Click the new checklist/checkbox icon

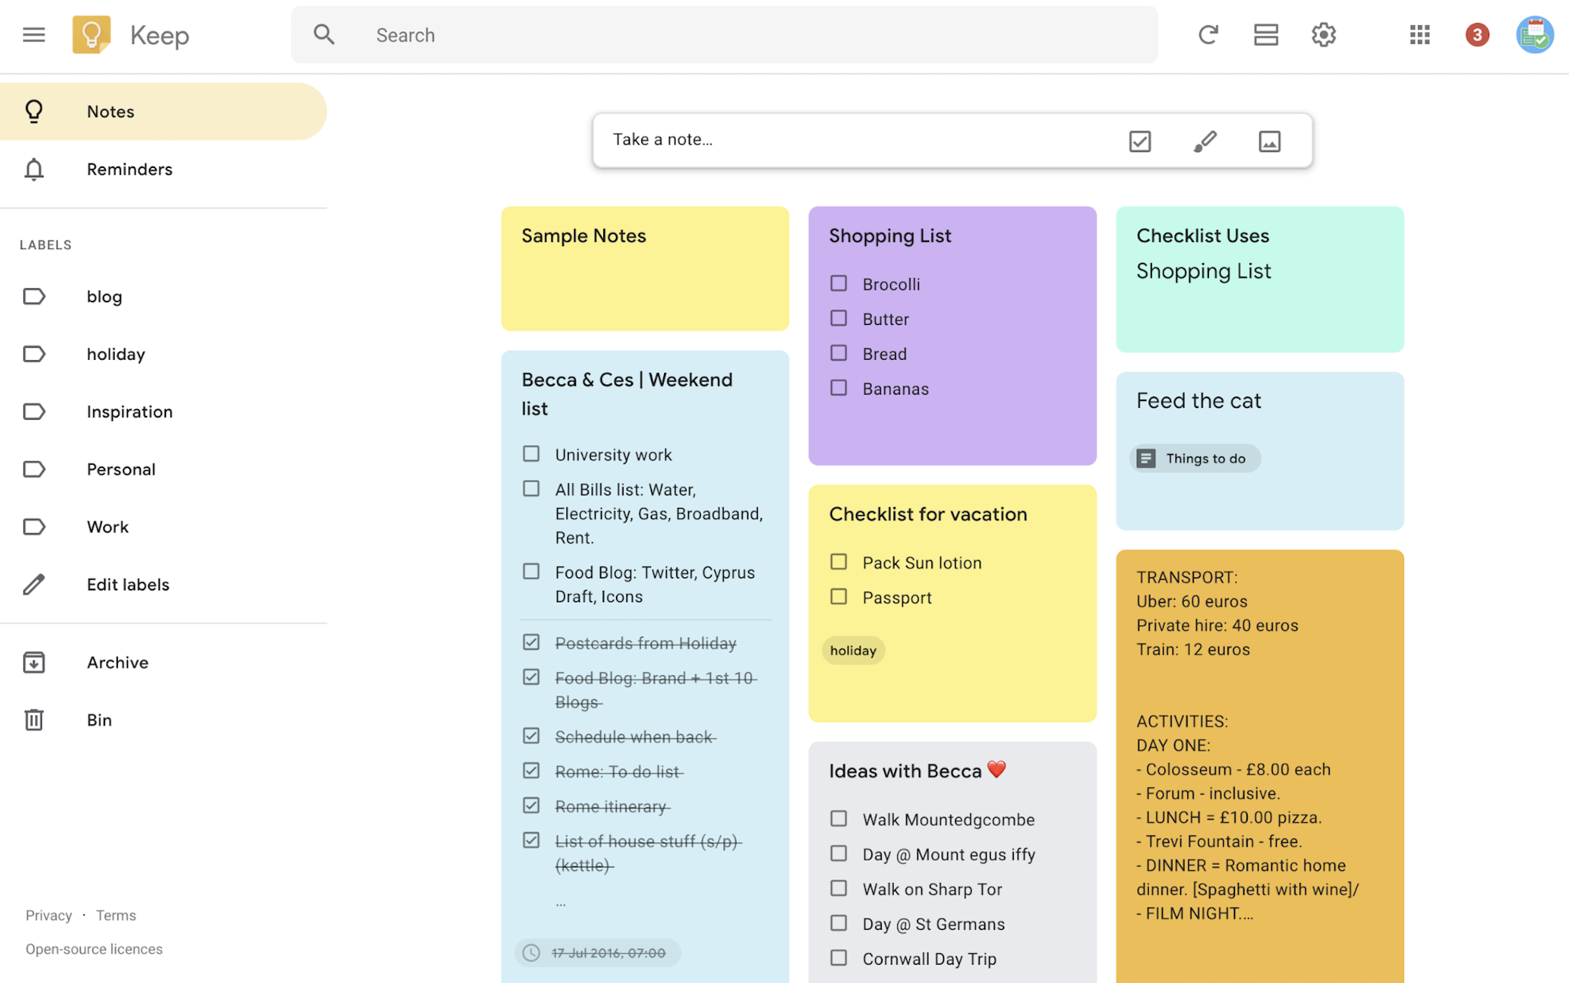pyautogui.click(x=1139, y=139)
